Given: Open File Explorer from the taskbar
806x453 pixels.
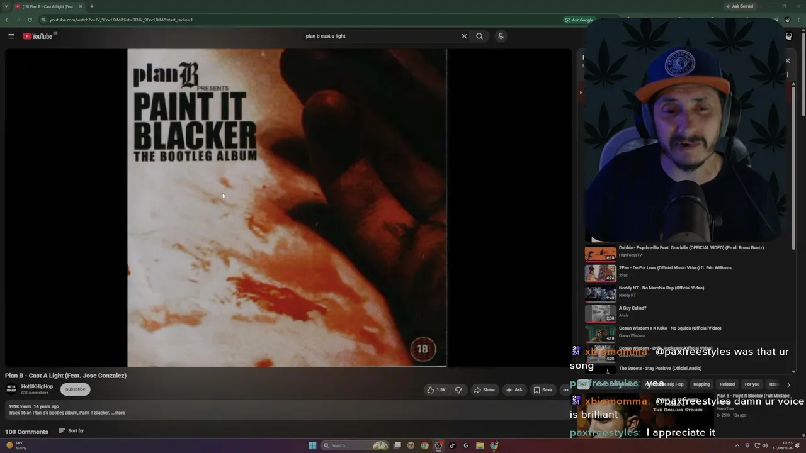Looking at the screenshot, I should coord(480,445).
